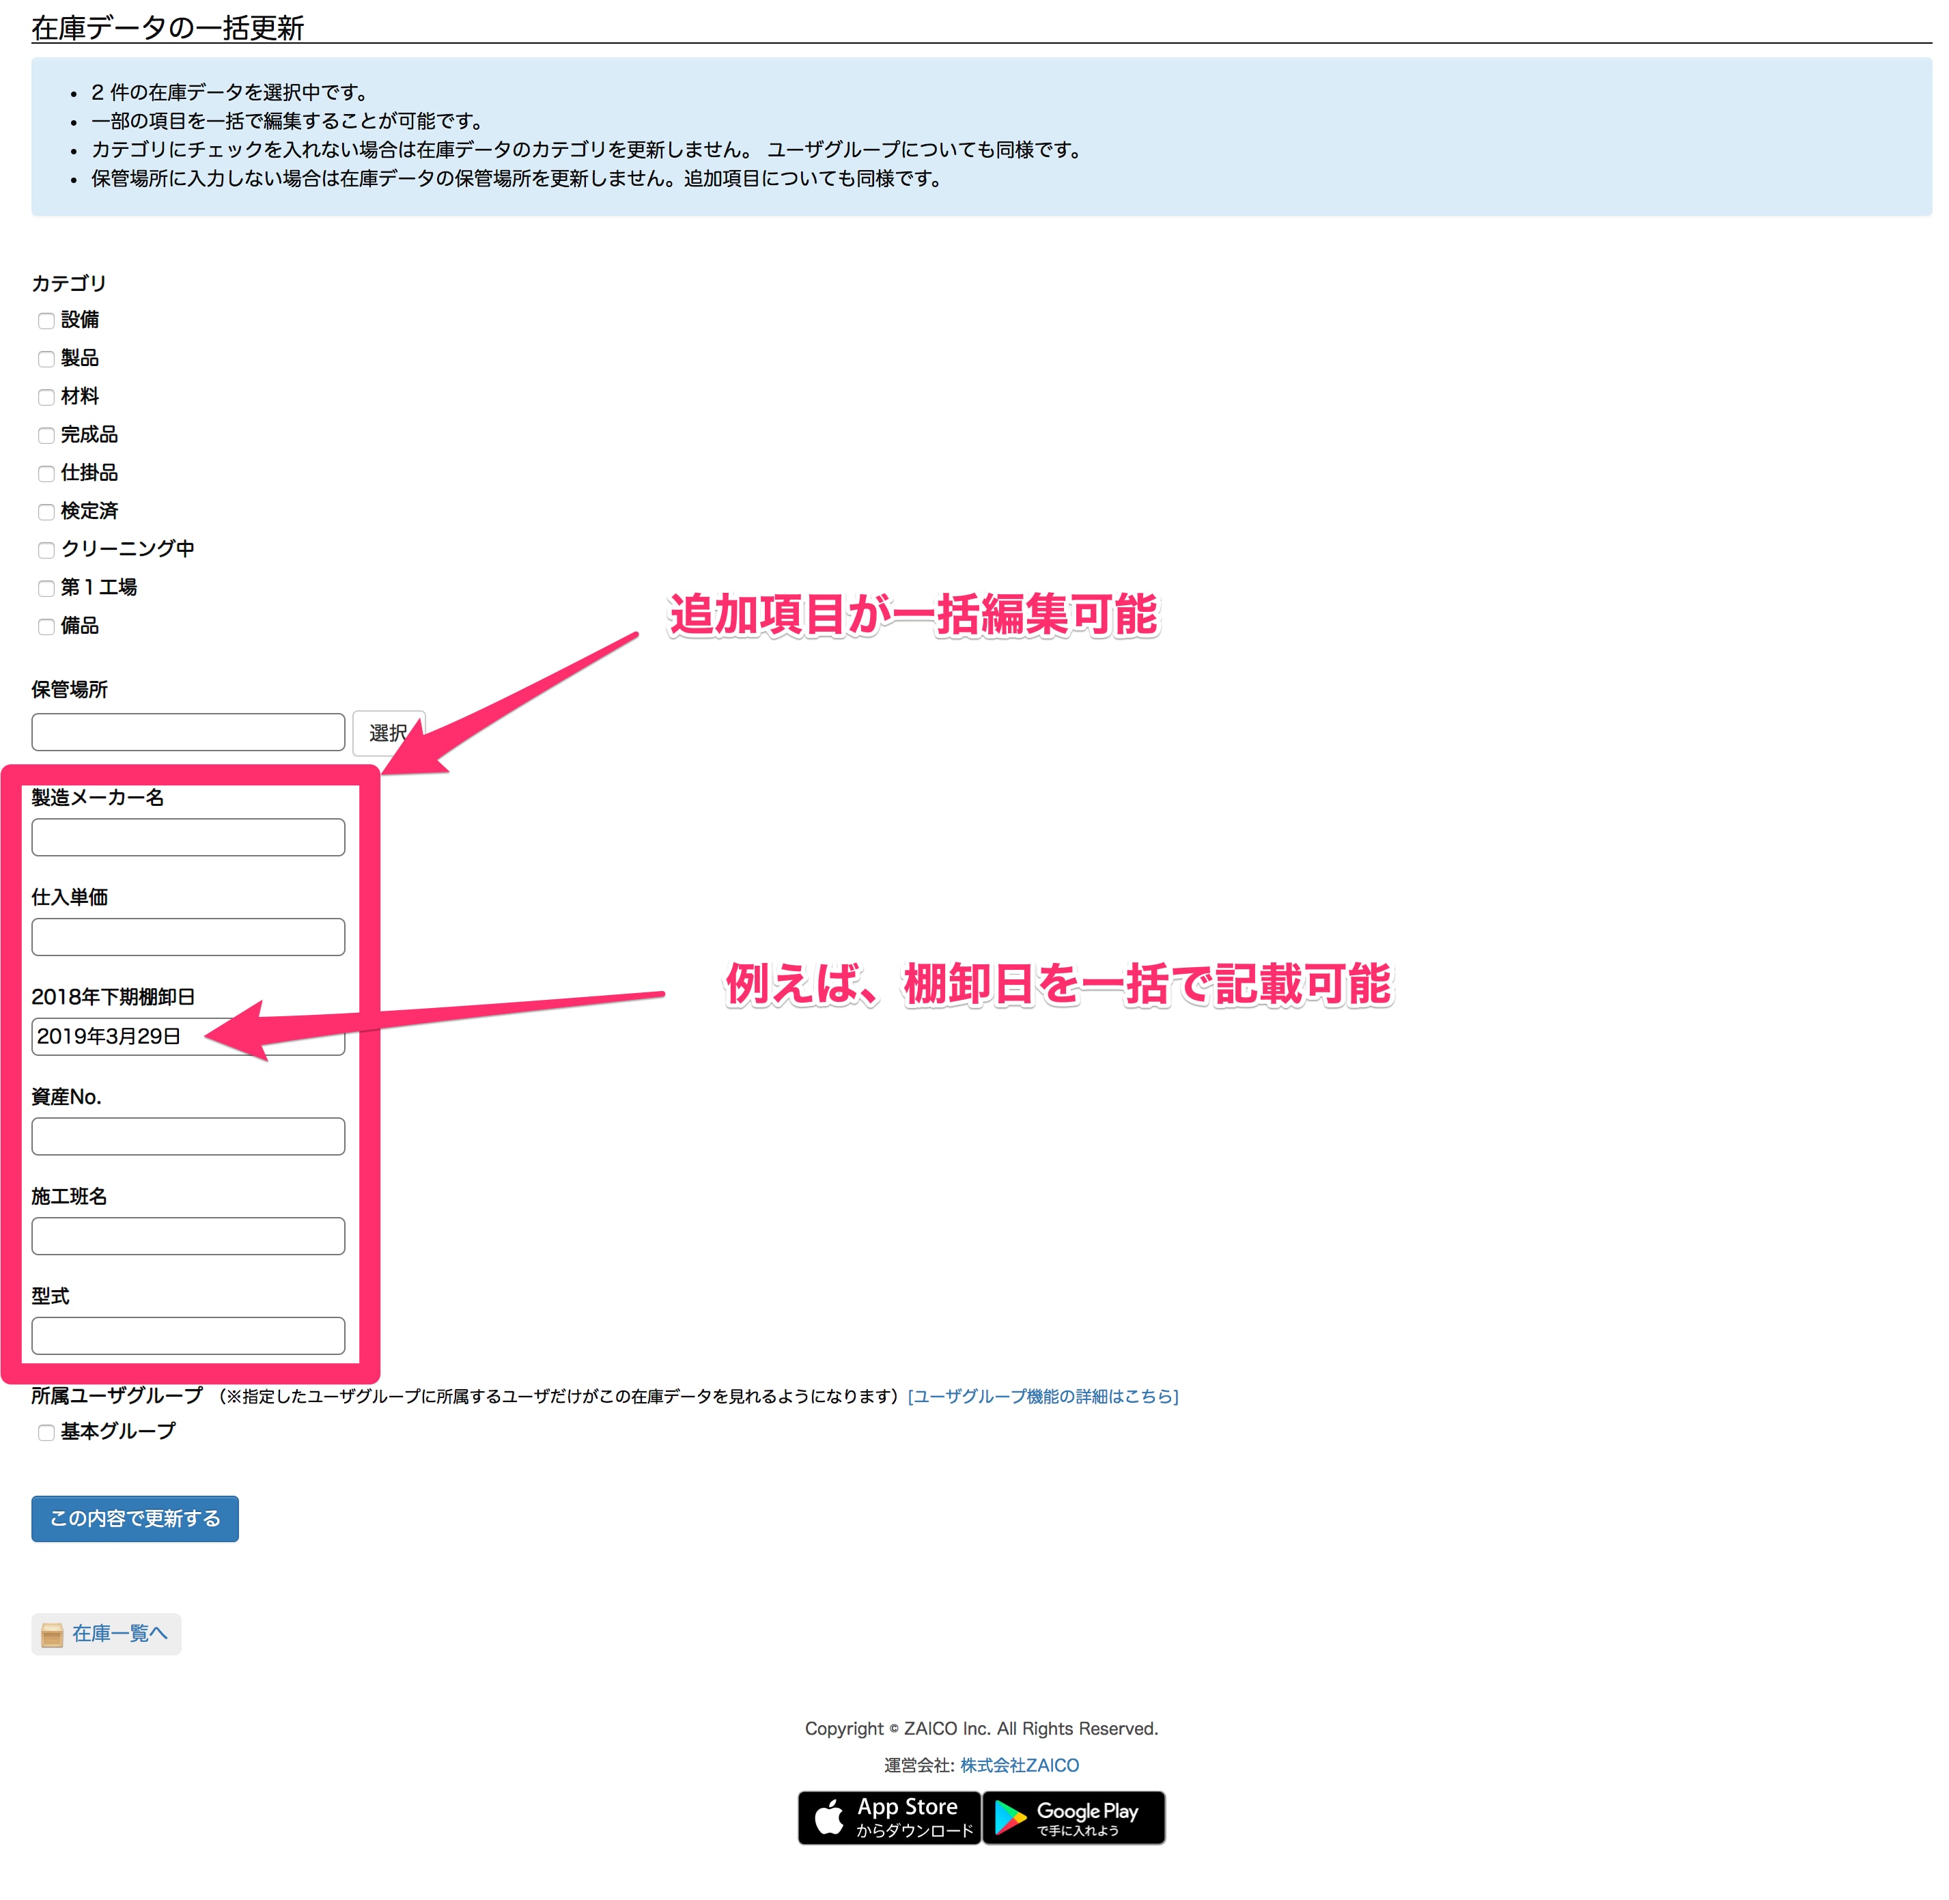Check the 設備 category checkbox
Screen dimensions: 1949x1900
[46, 320]
